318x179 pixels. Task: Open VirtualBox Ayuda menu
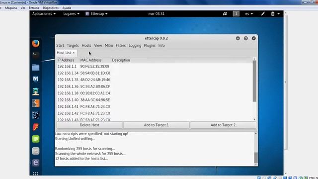(x=67, y=8)
